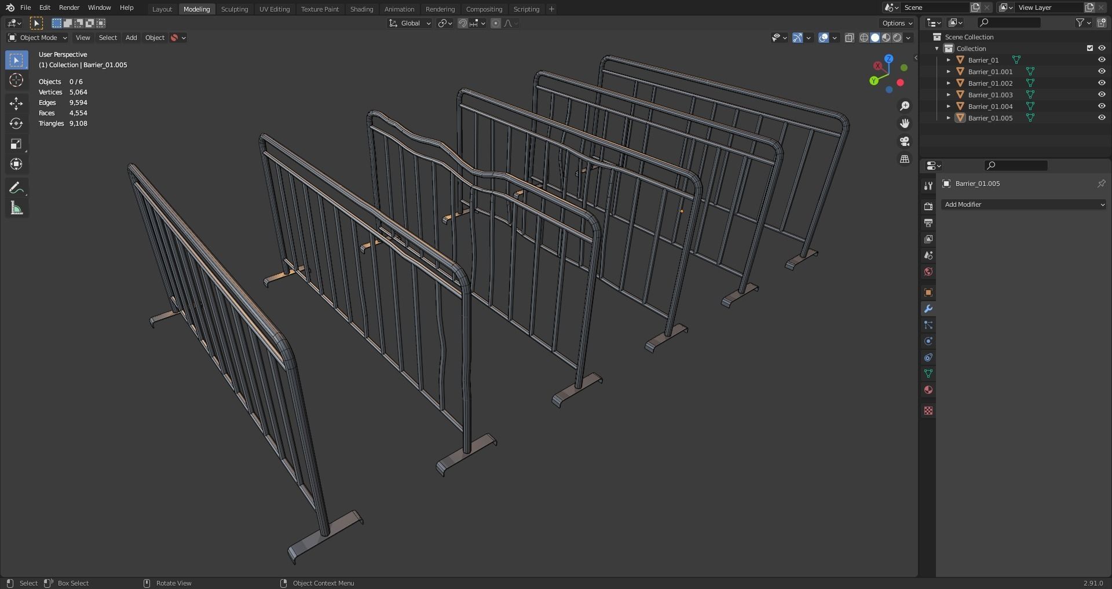Collapse the Collection tree row
This screenshot has width=1112, height=589.
[937, 48]
